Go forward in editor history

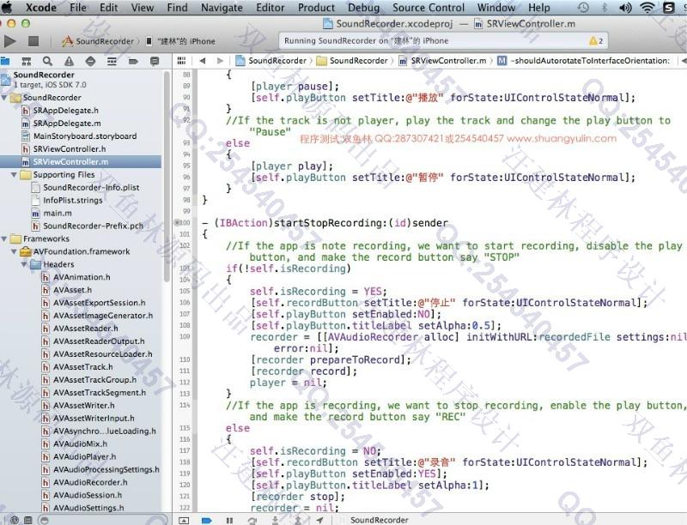[220, 61]
